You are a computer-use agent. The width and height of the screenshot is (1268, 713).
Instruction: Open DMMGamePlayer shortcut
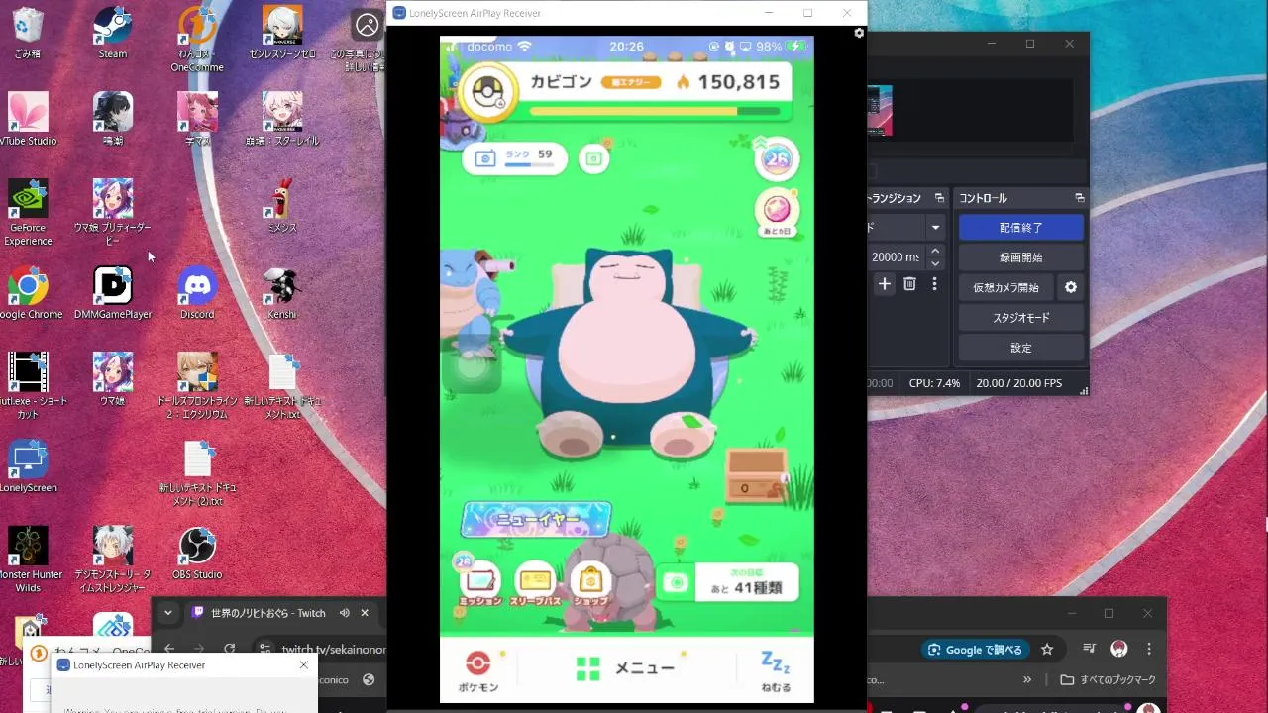click(113, 292)
